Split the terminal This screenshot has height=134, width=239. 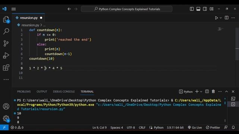click(x=207, y=92)
